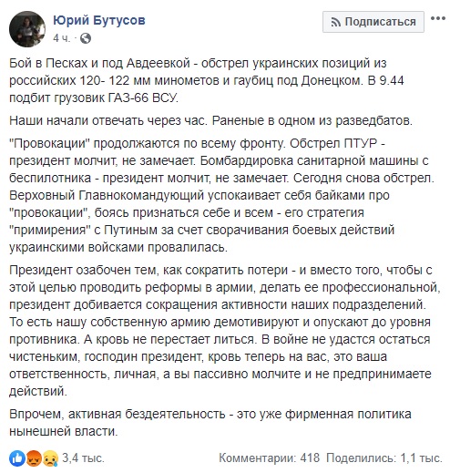Click paragraph starting Наши начали отвечать
450x473 pixels.
click(210, 120)
